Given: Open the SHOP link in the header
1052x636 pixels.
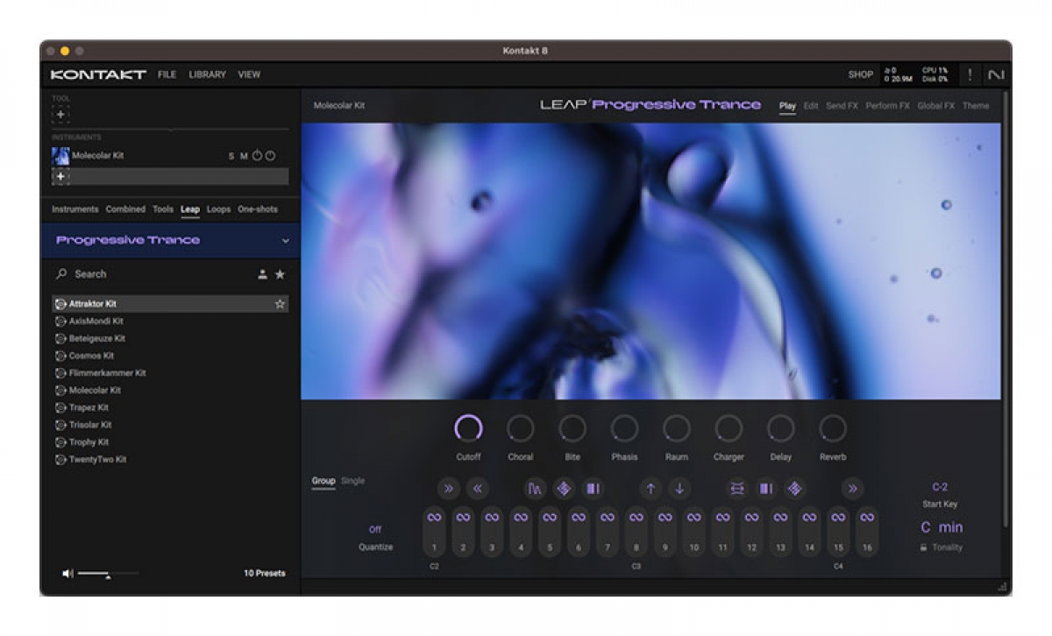Looking at the screenshot, I should pos(860,74).
